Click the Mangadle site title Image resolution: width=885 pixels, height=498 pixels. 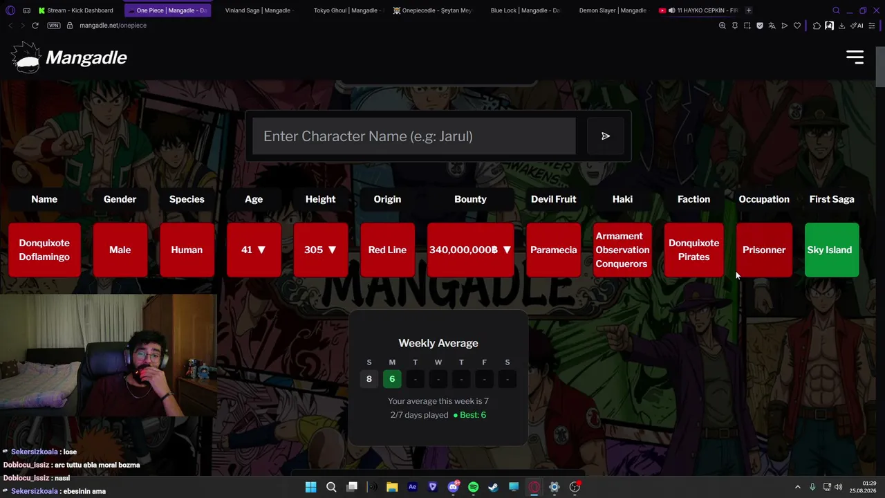(x=86, y=58)
